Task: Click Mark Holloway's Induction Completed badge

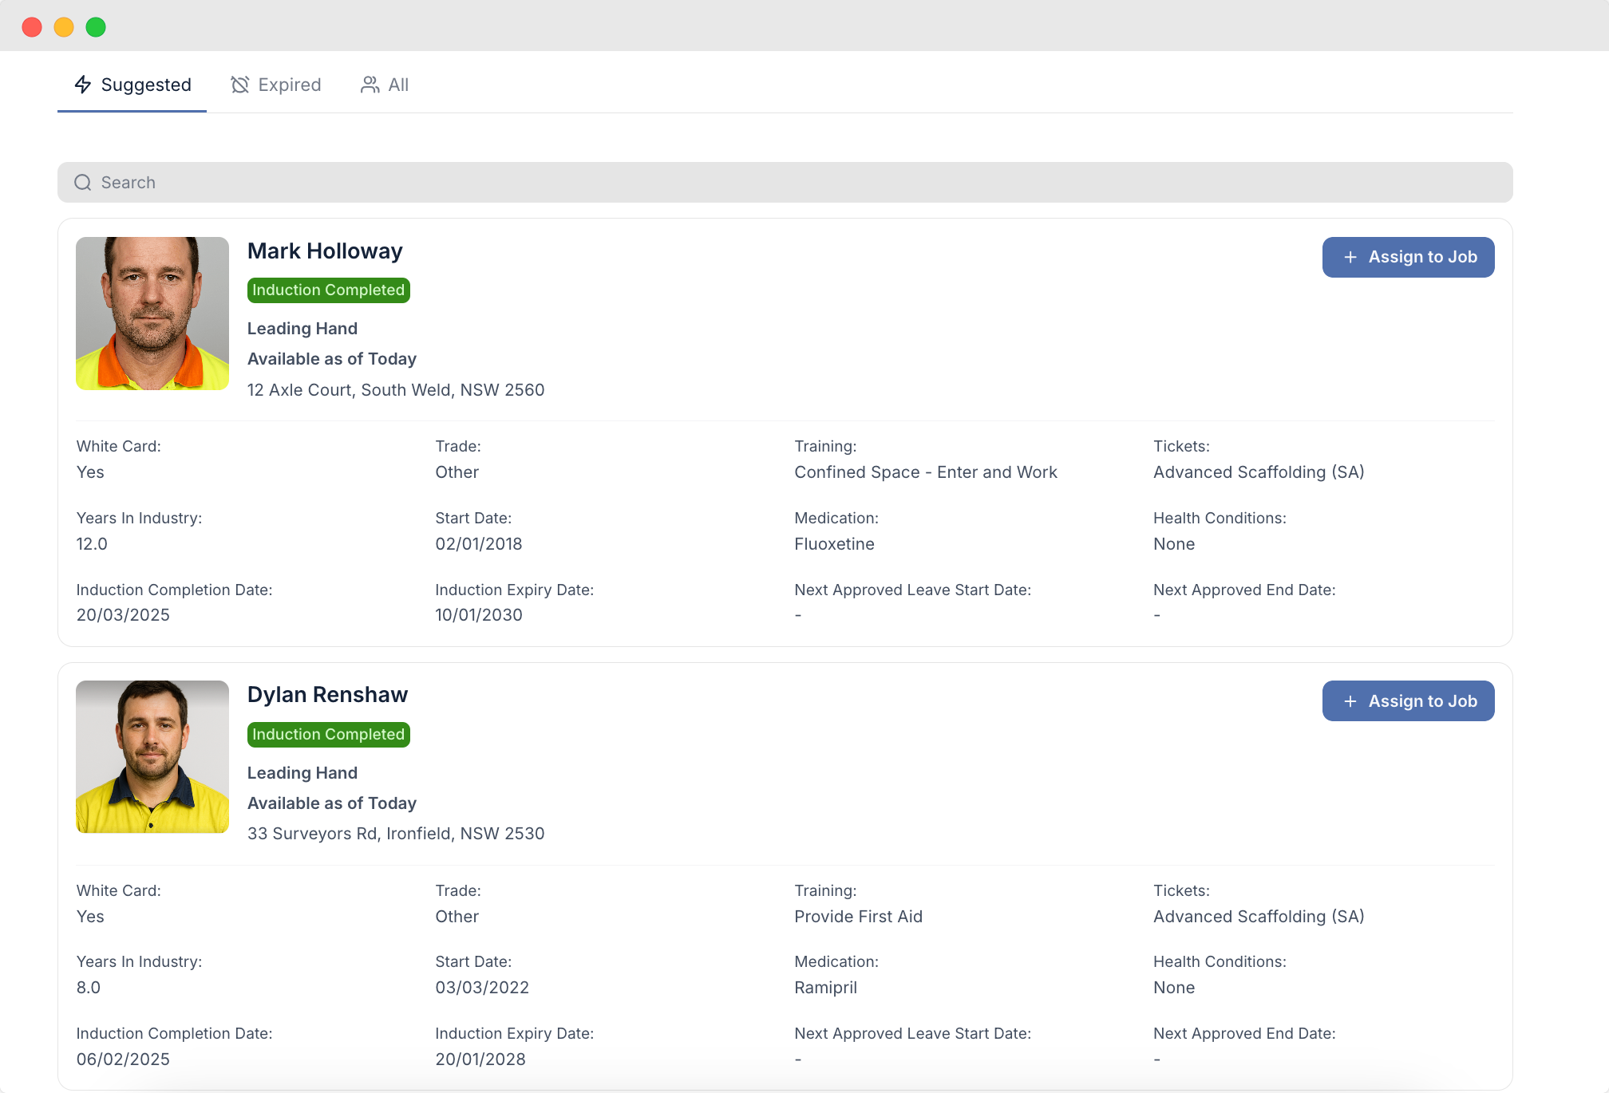Action: click(329, 290)
